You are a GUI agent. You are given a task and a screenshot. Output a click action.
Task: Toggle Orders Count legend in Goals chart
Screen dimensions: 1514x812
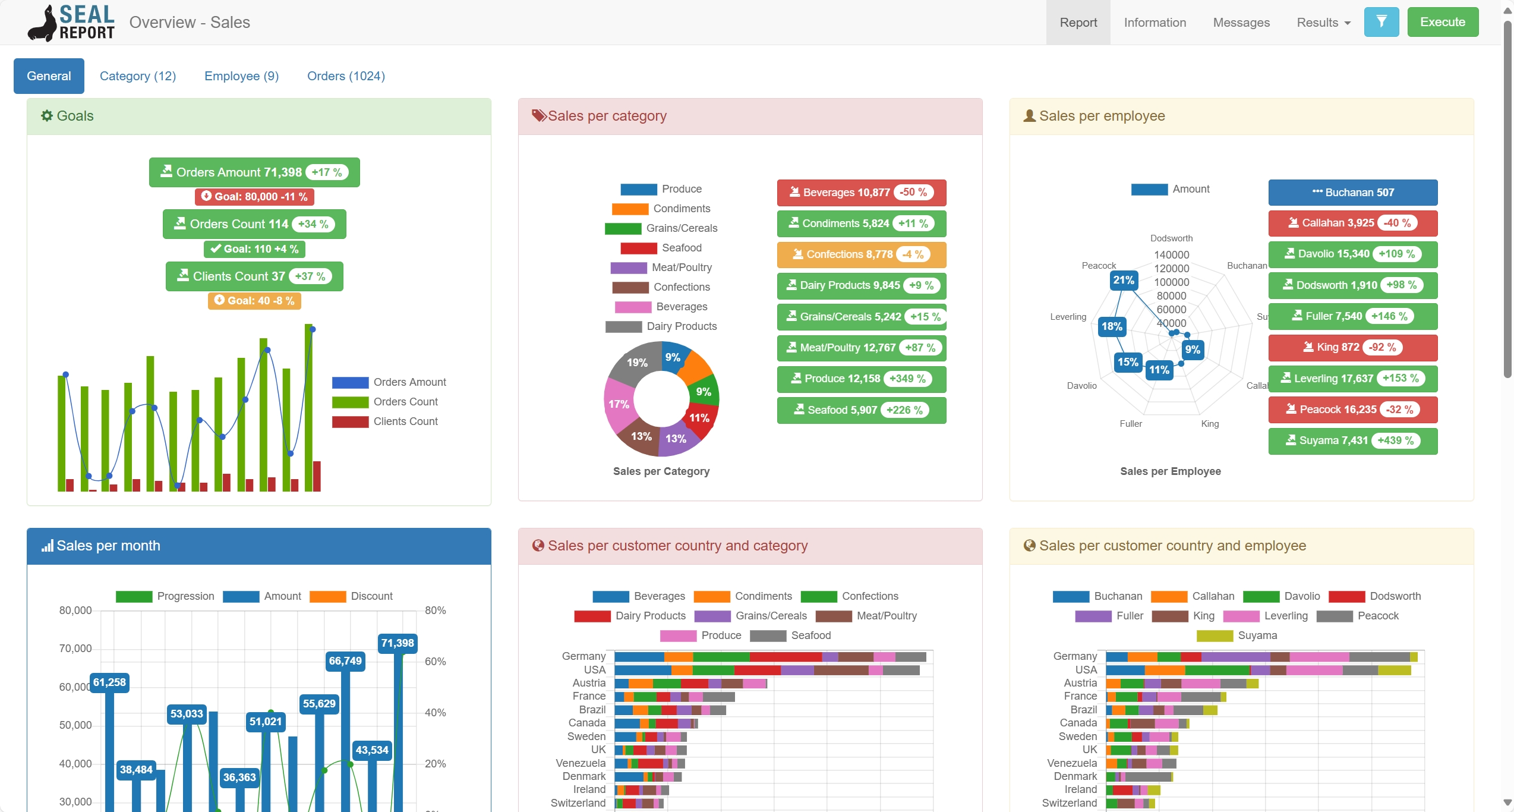click(385, 402)
